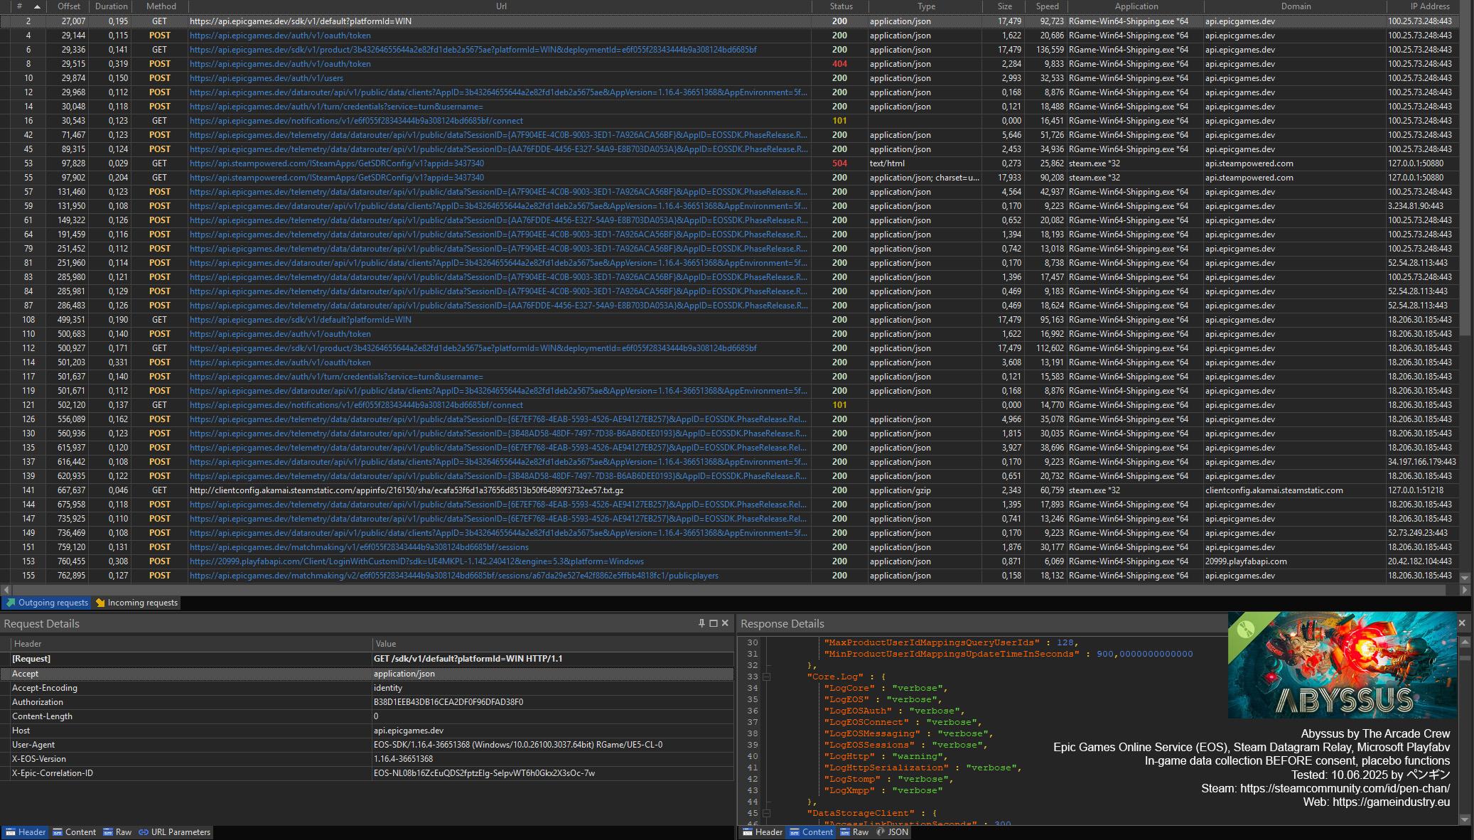The height and width of the screenshot is (840, 1474).
Task: Open request 151 matchmaking sessions URL
Action: point(359,547)
